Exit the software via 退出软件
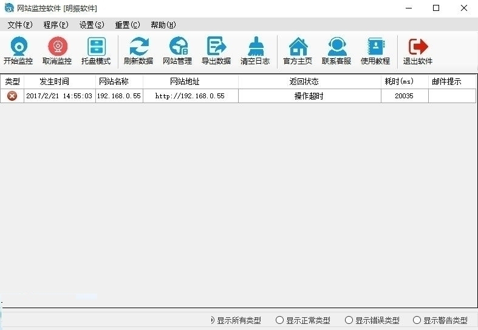Screen dimensions: 478x330 [418, 51]
